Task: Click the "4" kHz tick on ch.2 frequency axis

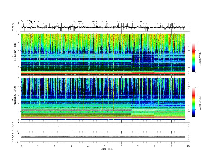Action: point(18,103)
